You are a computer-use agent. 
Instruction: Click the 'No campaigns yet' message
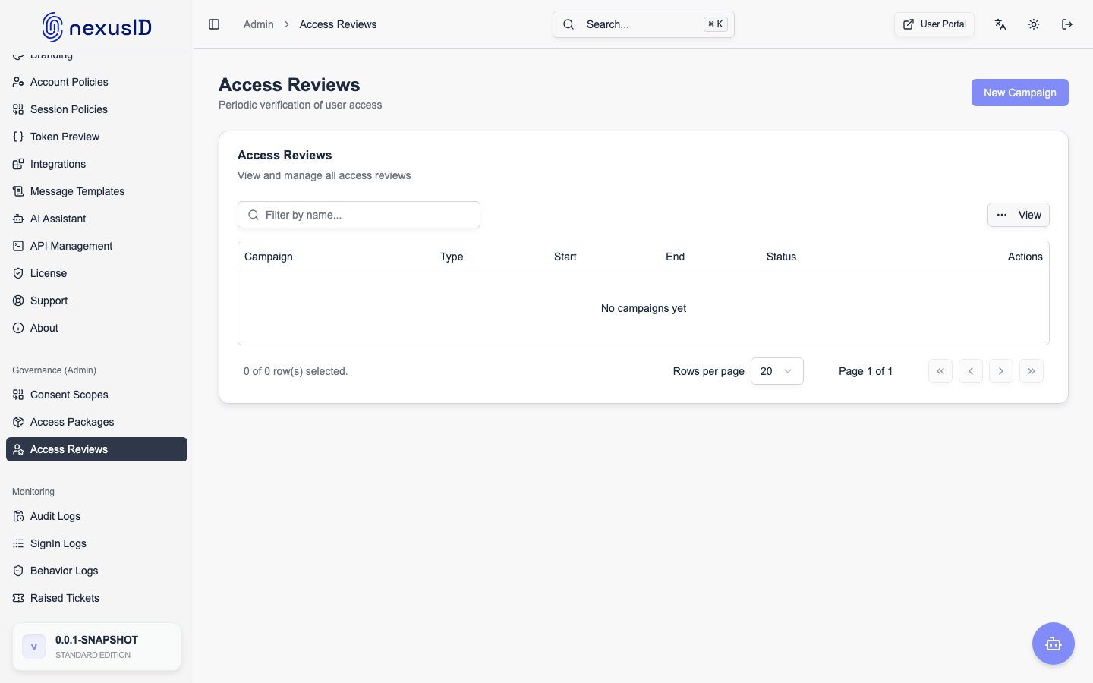click(644, 308)
